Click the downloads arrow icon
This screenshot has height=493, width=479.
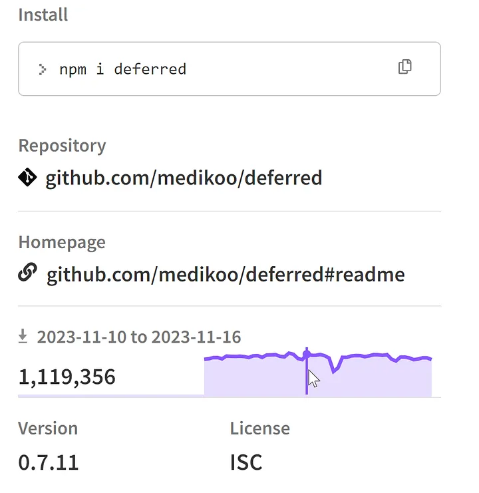point(23,337)
